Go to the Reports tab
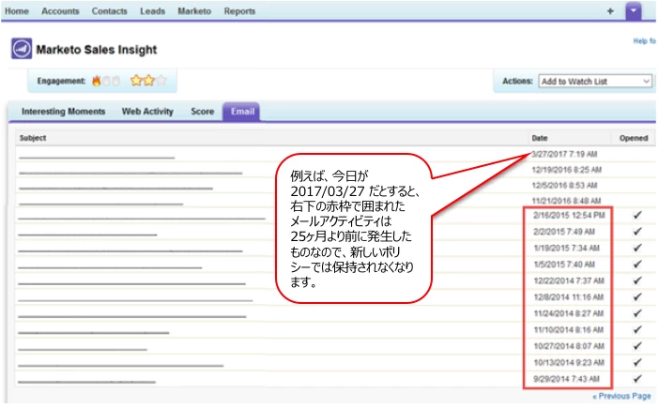This screenshot has width=659, height=409. click(x=239, y=11)
